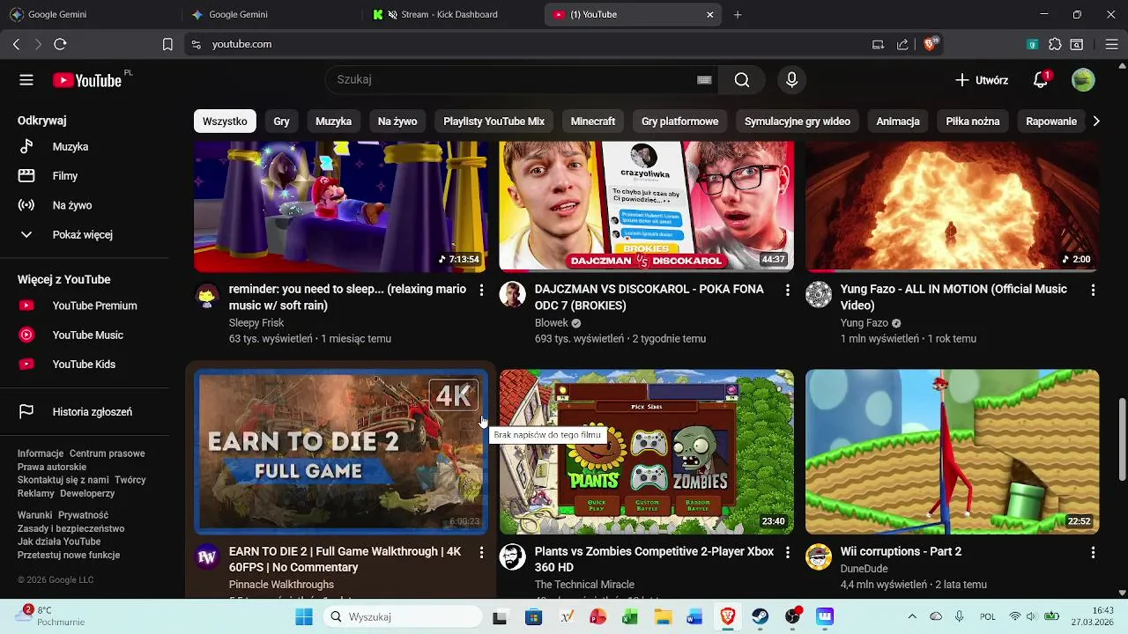The width and height of the screenshot is (1128, 634).
Task: Open the Wii corruptions video thumbnail
Action: tap(953, 452)
